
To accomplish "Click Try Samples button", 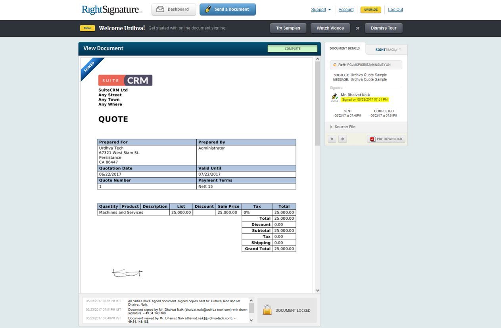I will click(288, 28).
